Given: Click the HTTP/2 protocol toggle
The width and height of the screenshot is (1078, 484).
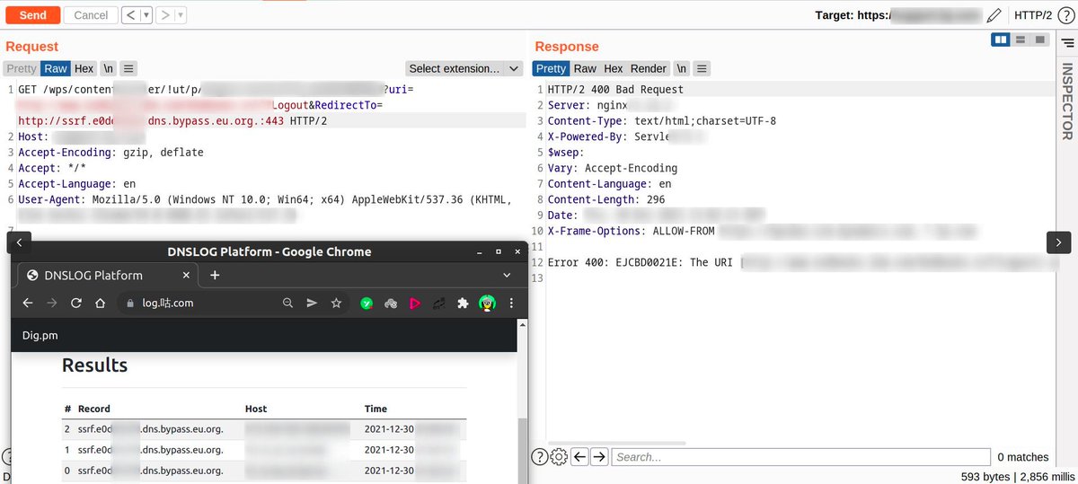Looking at the screenshot, I should (x=1033, y=15).
